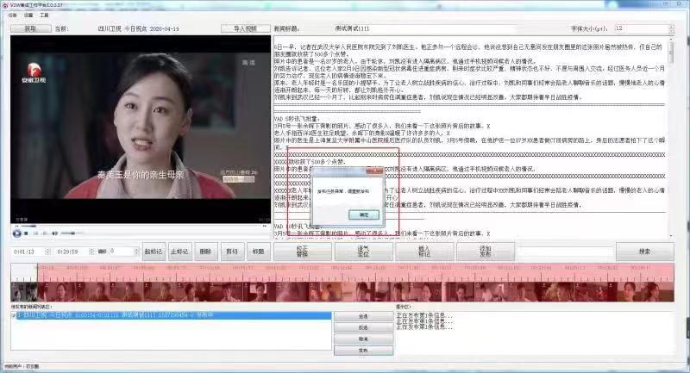Click the 止标记 end mark button
The width and height of the screenshot is (690, 373).
pyautogui.click(x=179, y=252)
